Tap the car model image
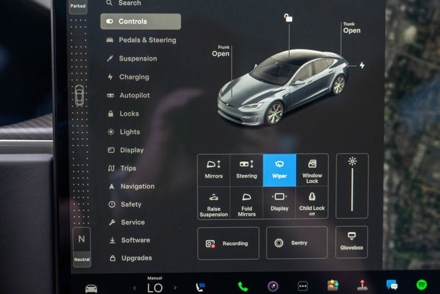The image size is (440, 294). pyautogui.click(x=282, y=87)
